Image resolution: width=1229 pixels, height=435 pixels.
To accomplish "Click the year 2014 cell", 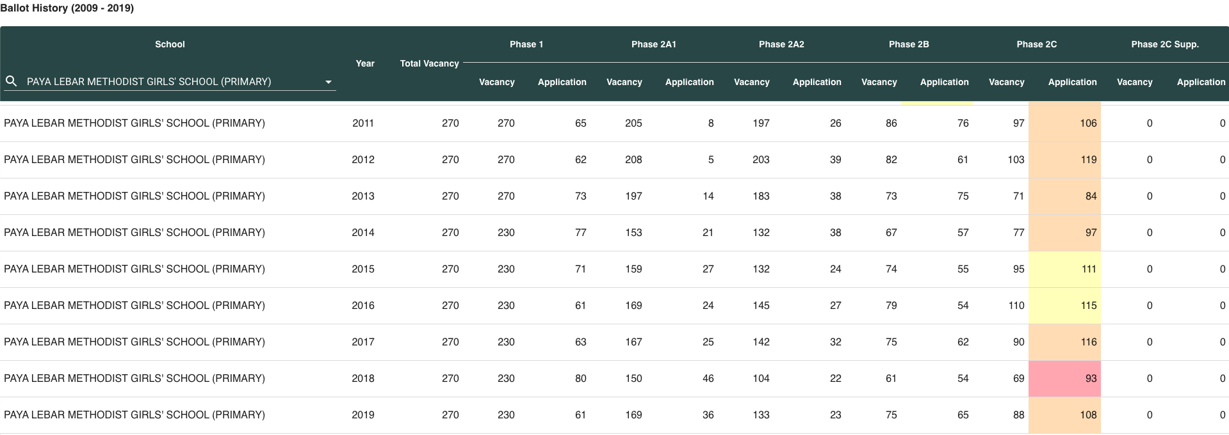I will pyautogui.click(x=363, y=232).
